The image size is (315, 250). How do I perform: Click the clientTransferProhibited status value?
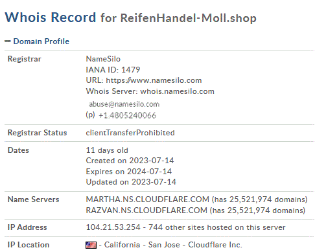130,133
